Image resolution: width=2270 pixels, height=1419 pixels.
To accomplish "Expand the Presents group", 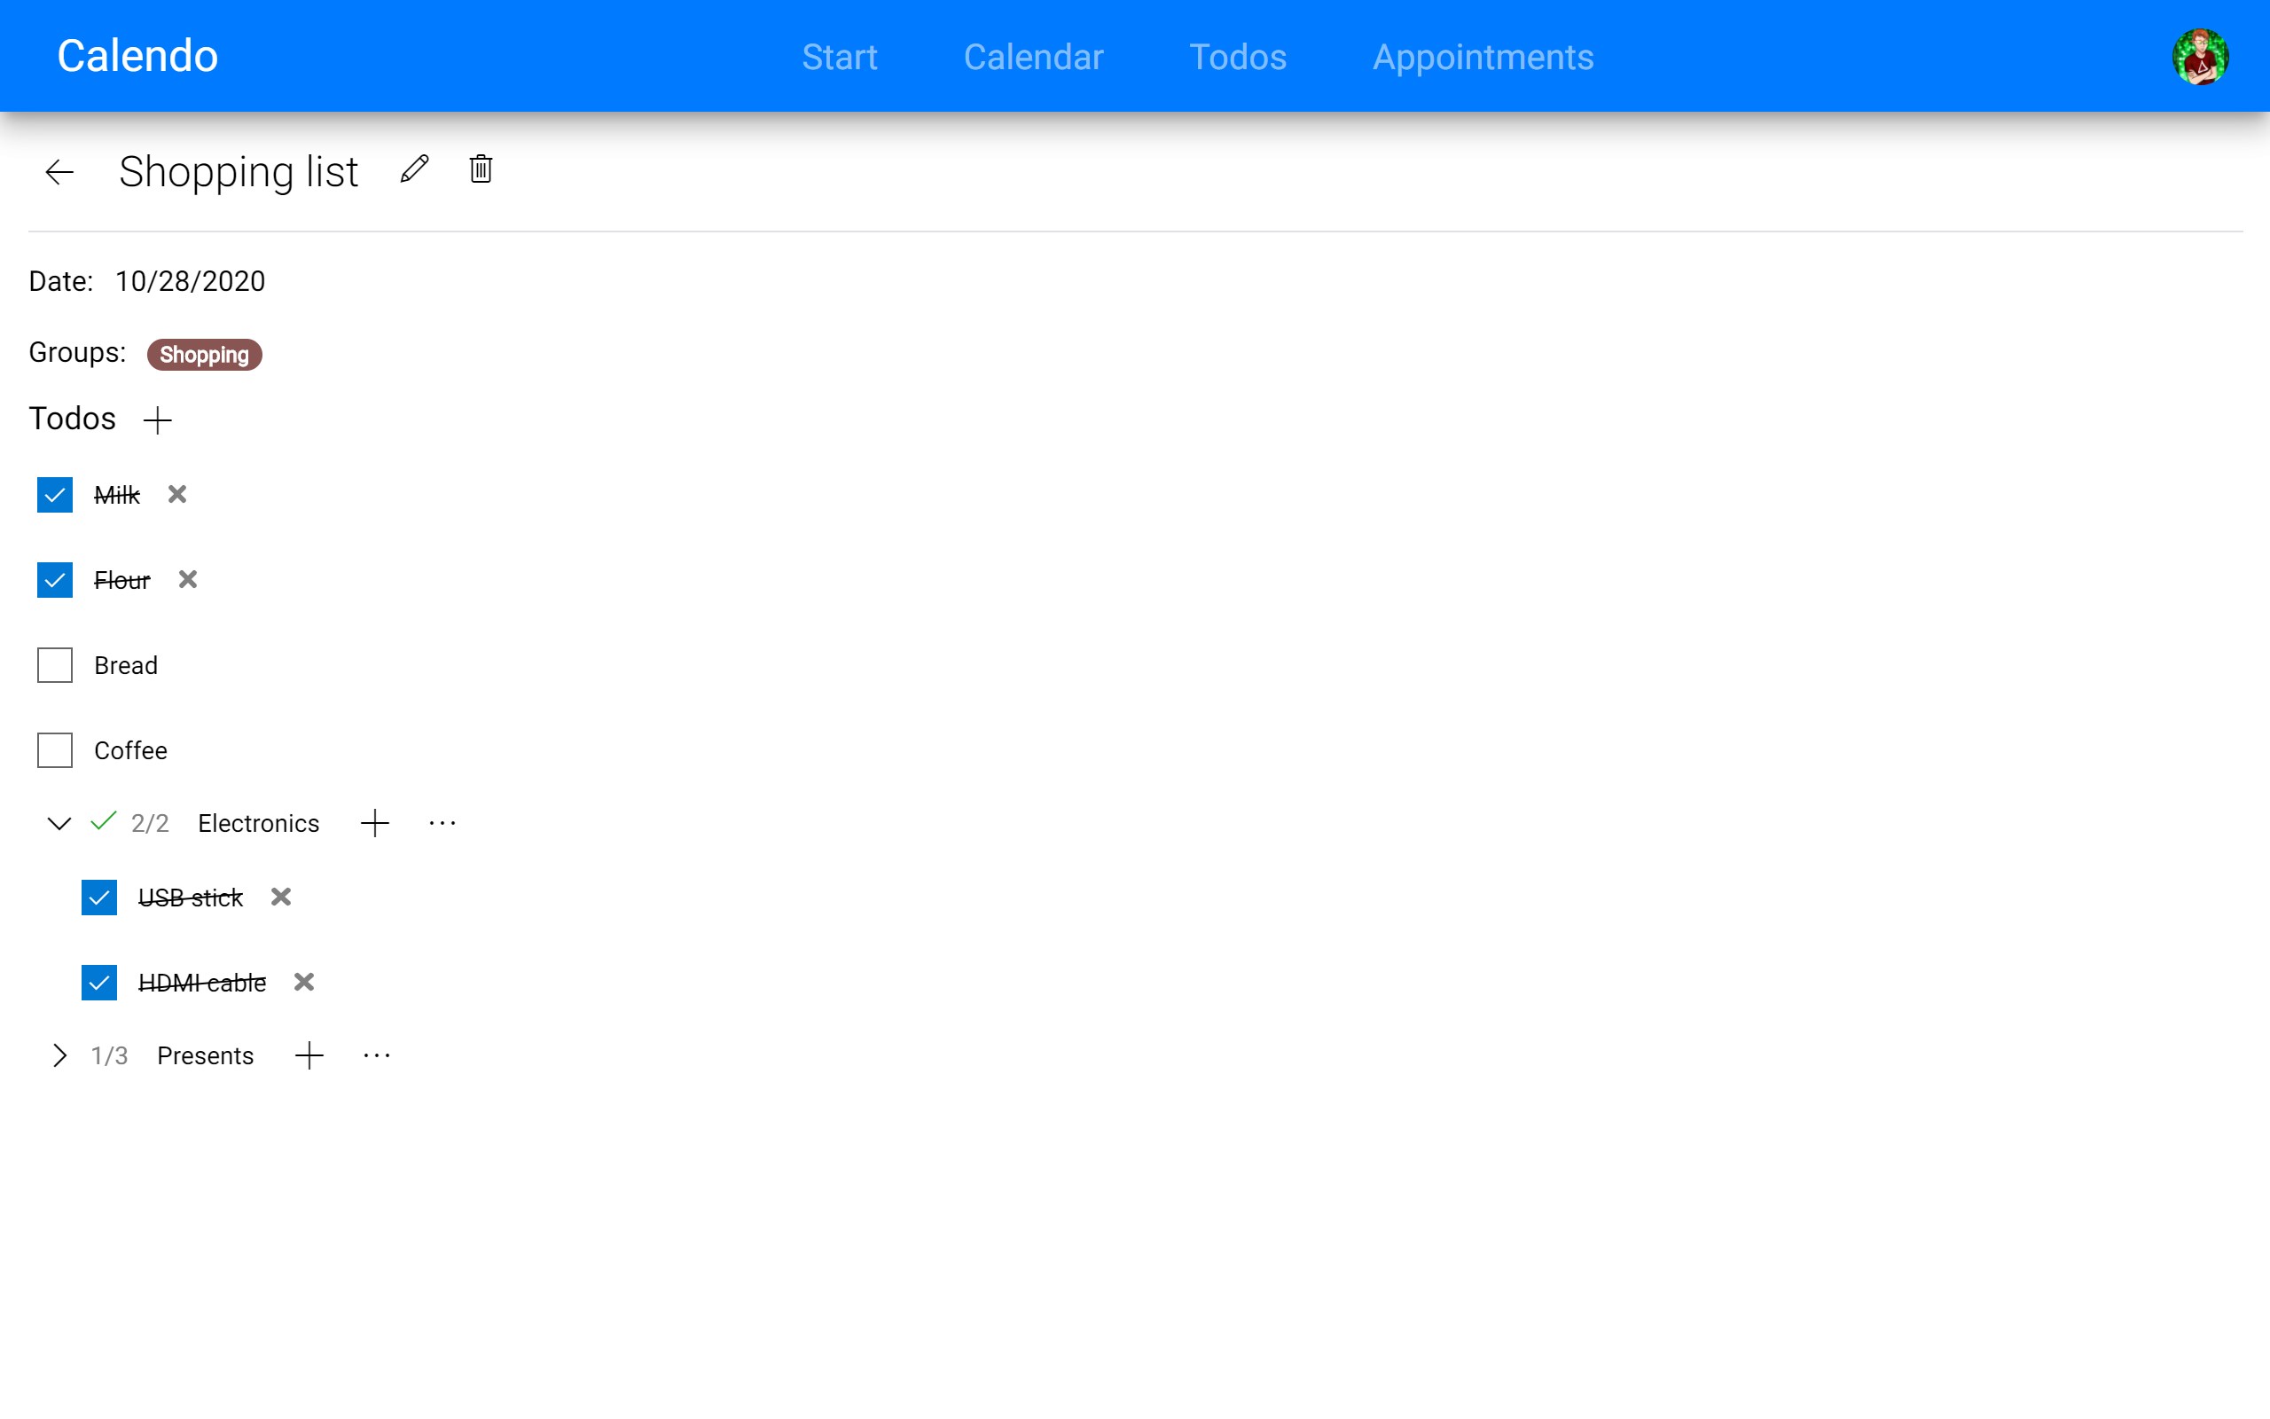I will [x=59, y=1054].
